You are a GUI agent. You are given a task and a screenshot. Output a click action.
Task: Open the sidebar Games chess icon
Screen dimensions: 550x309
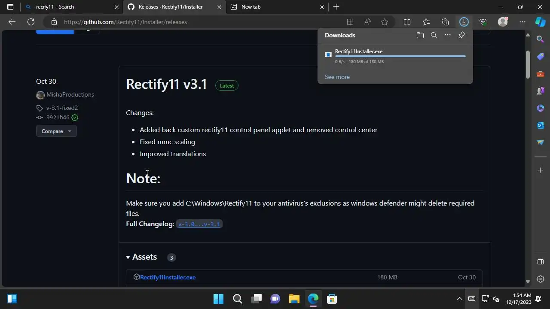[x=541, y=91]
